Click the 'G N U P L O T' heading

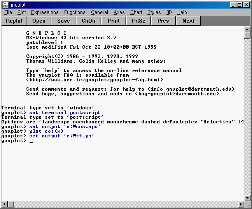coord(46,33)
